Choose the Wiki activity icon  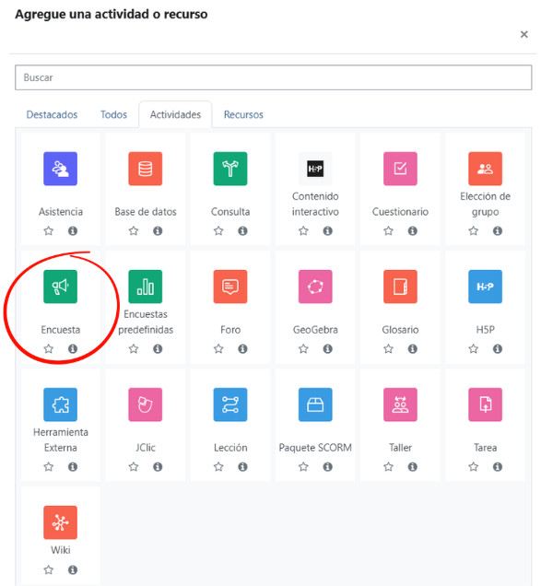point(60,522)
